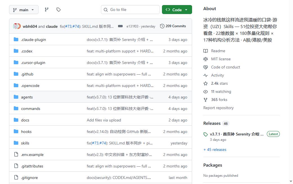Open the Code of conduct link
The width and height of the screenshot is (293, 184).
(x=225, y=67)
